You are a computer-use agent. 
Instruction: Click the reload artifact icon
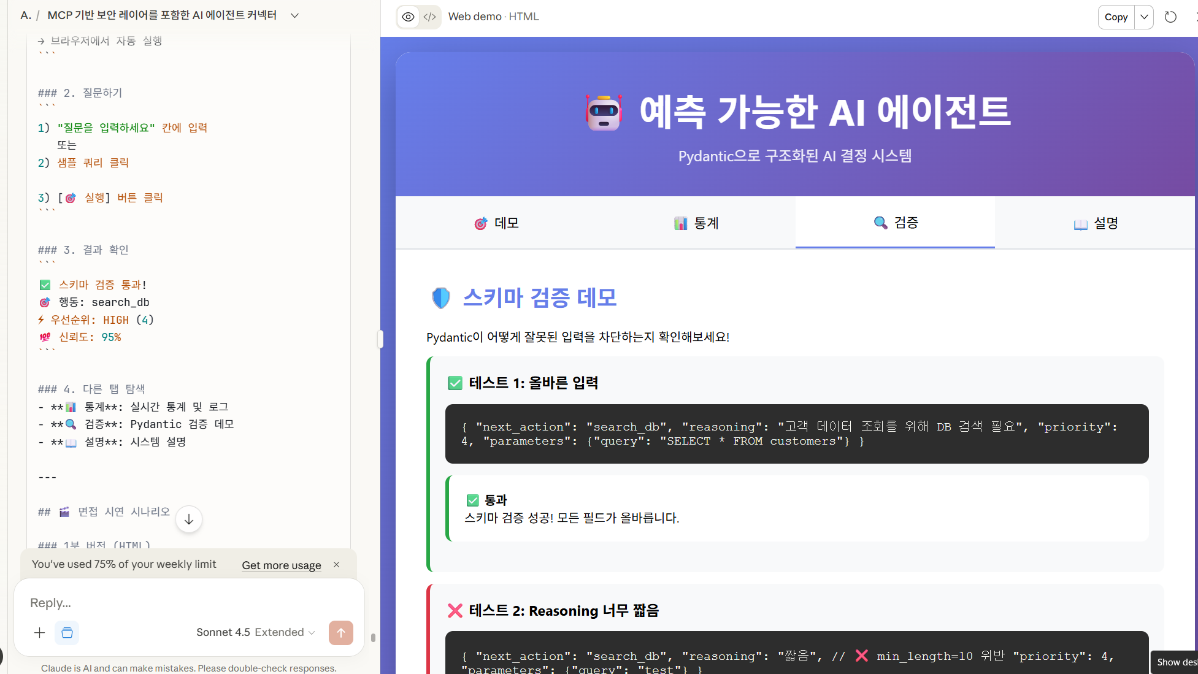click(1170, 17)
